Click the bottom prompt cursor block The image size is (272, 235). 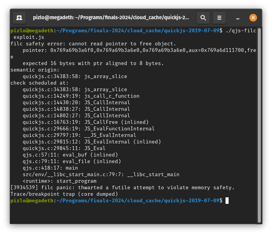(227, 201)
